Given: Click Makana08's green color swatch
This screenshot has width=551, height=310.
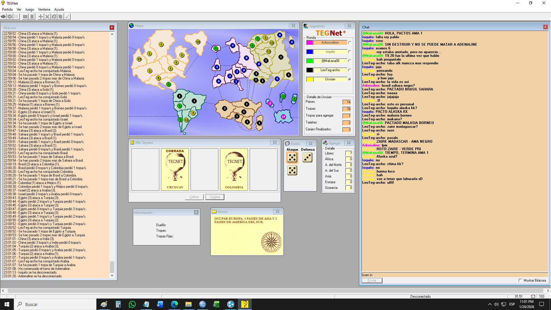Looking at the screenshot, I should tap(309, 61).
